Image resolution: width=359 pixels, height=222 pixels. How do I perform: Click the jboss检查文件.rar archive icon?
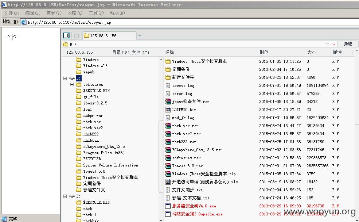click(168, 102)
